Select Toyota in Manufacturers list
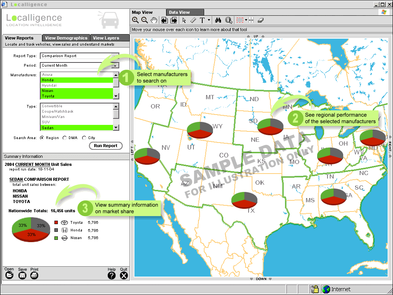The height and width of the screenshot is (295, 393). [x=77, y=96]
